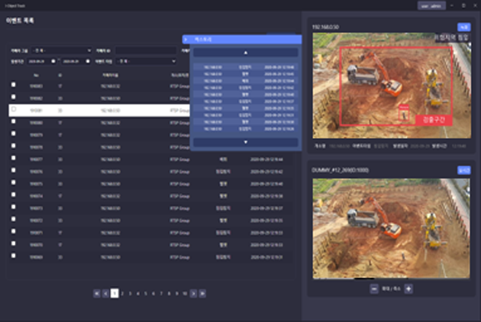The image size is (481, 322).
Task: Click the camera ID text input field
Action: click(x=145, y=51)
